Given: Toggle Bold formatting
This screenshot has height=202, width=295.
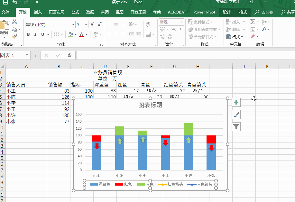Looking at the screenshot, I should [28, 34].
